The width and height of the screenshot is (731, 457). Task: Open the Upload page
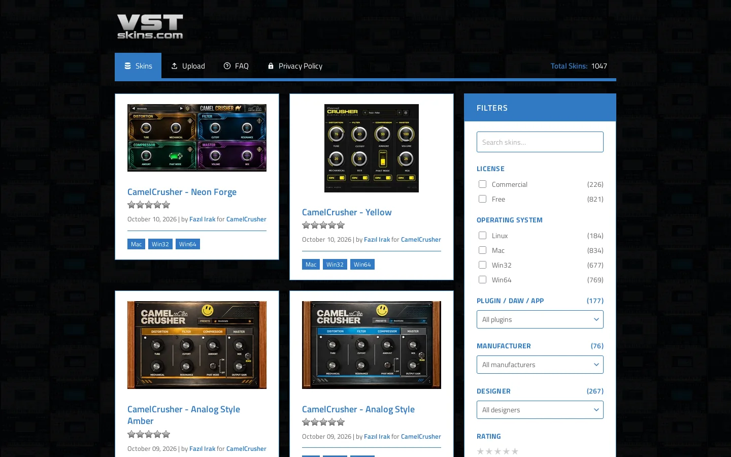pos(188,66)
